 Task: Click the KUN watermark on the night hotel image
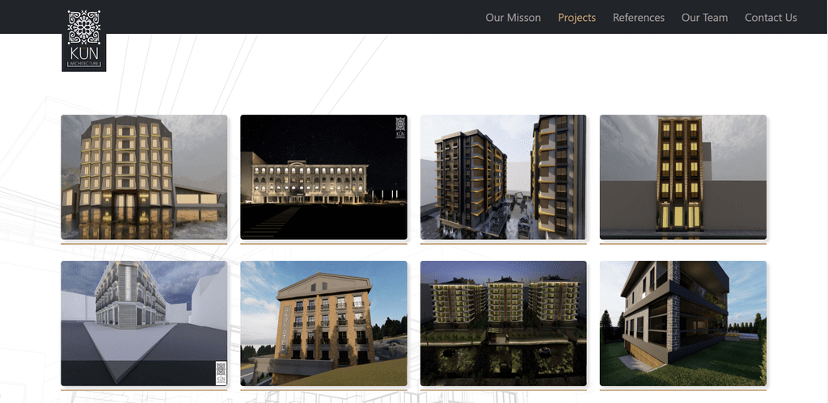pos(399,130)
